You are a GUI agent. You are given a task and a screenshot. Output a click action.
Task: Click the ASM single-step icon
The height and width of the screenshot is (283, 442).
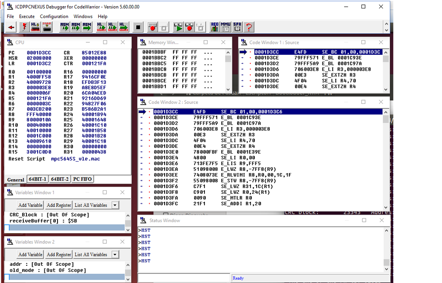65,27
